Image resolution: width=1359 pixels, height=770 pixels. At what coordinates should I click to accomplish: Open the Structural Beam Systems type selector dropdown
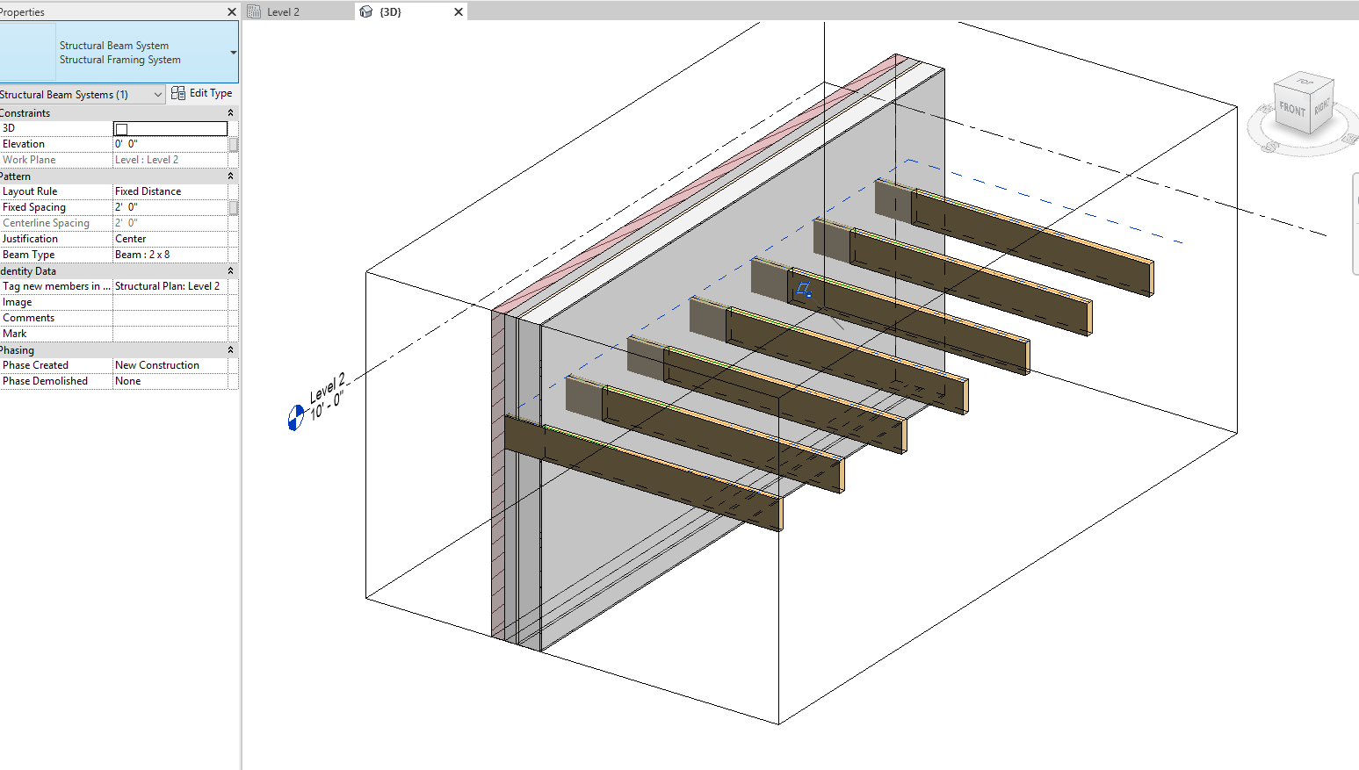(158, 93)
